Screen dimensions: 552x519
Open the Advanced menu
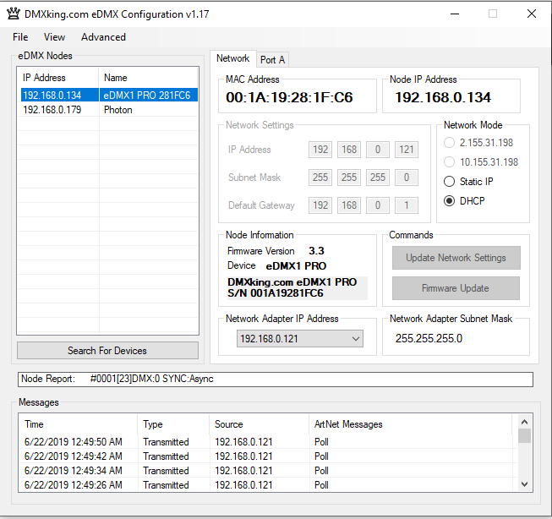pyautogui.click(x=103, y=37)
